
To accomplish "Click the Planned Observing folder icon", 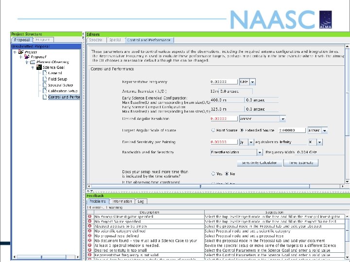I will (x=33, y=62).
